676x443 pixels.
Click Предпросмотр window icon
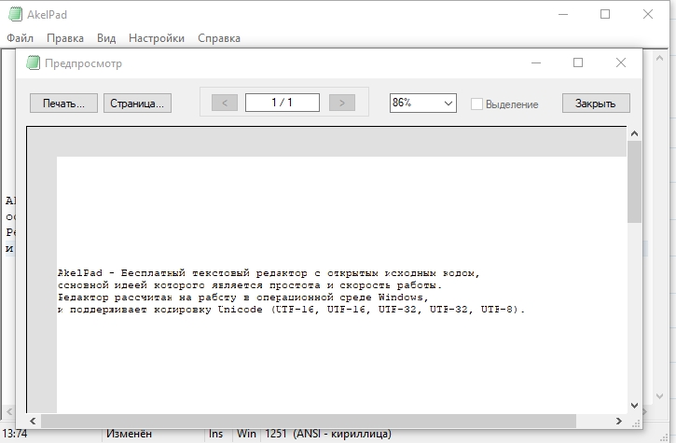[33, 63]
